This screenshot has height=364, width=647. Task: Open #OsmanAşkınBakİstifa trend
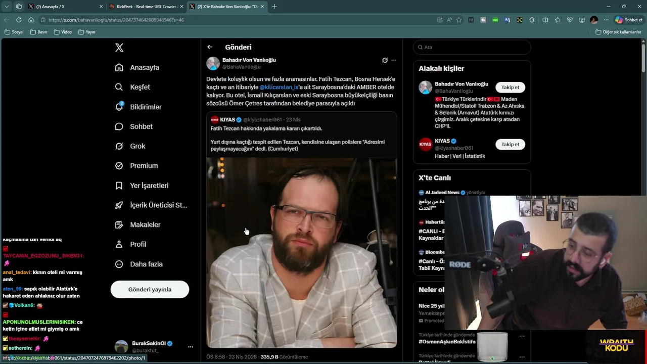447,342
